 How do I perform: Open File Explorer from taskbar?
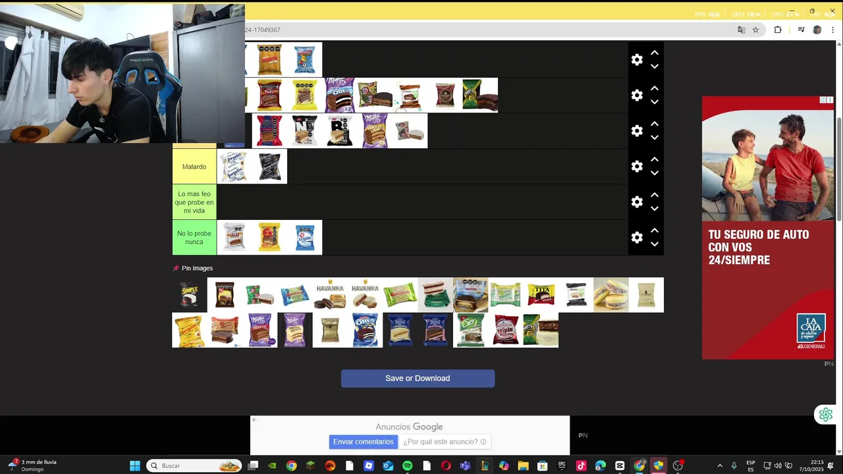[523, 465]
